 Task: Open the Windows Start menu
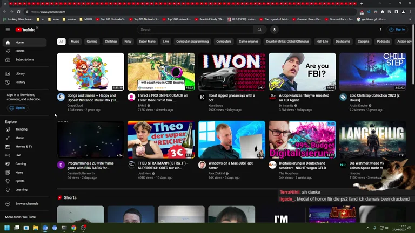coord(7,228)
